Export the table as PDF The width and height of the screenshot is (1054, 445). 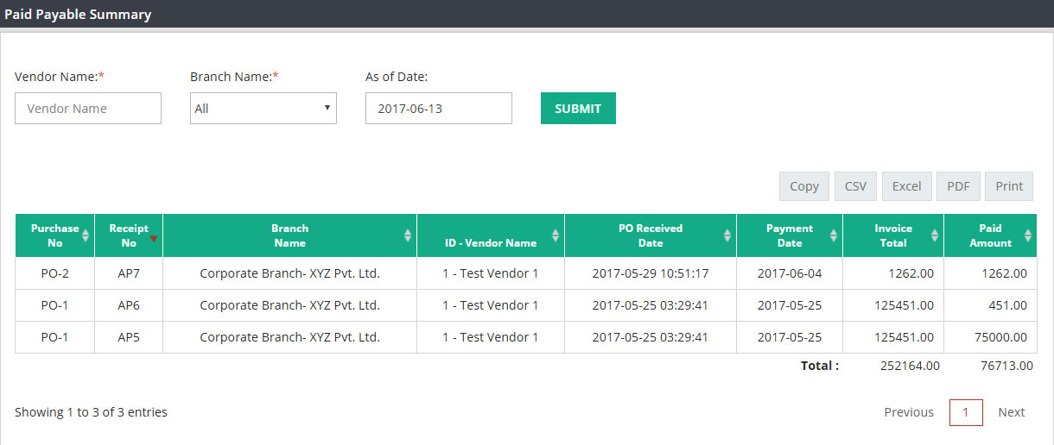[958, 186]
